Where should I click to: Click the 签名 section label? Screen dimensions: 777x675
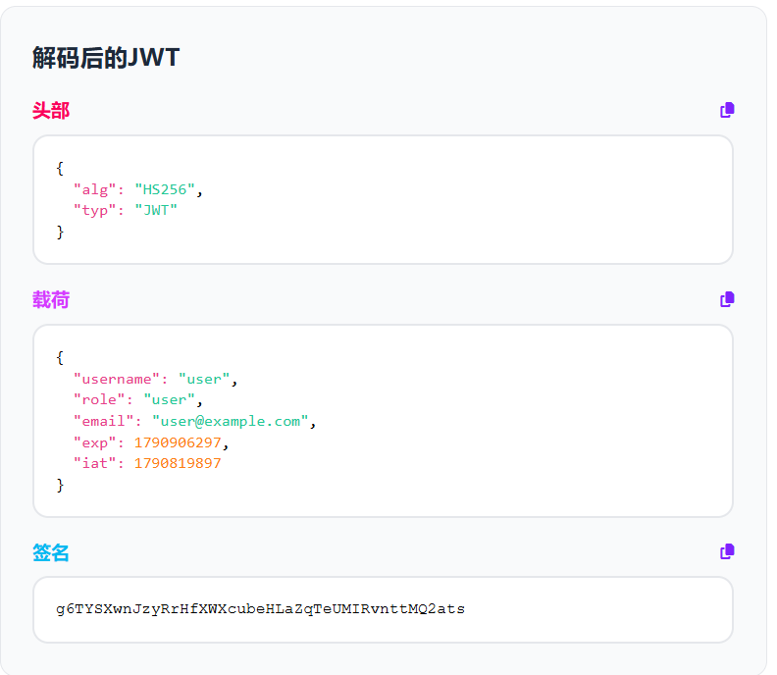51,552
